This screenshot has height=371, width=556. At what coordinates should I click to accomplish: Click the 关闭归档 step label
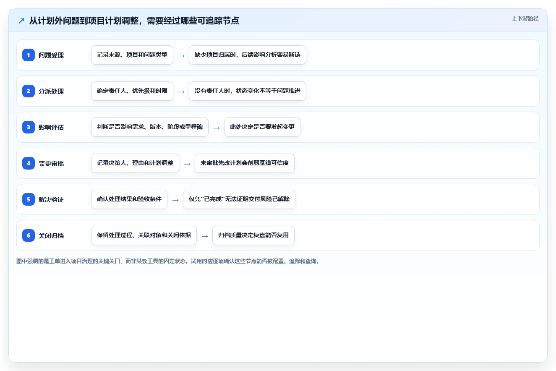tap(51, 235)
